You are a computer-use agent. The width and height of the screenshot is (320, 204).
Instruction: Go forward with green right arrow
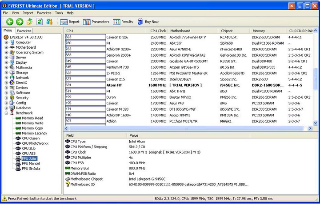point(20,22)
